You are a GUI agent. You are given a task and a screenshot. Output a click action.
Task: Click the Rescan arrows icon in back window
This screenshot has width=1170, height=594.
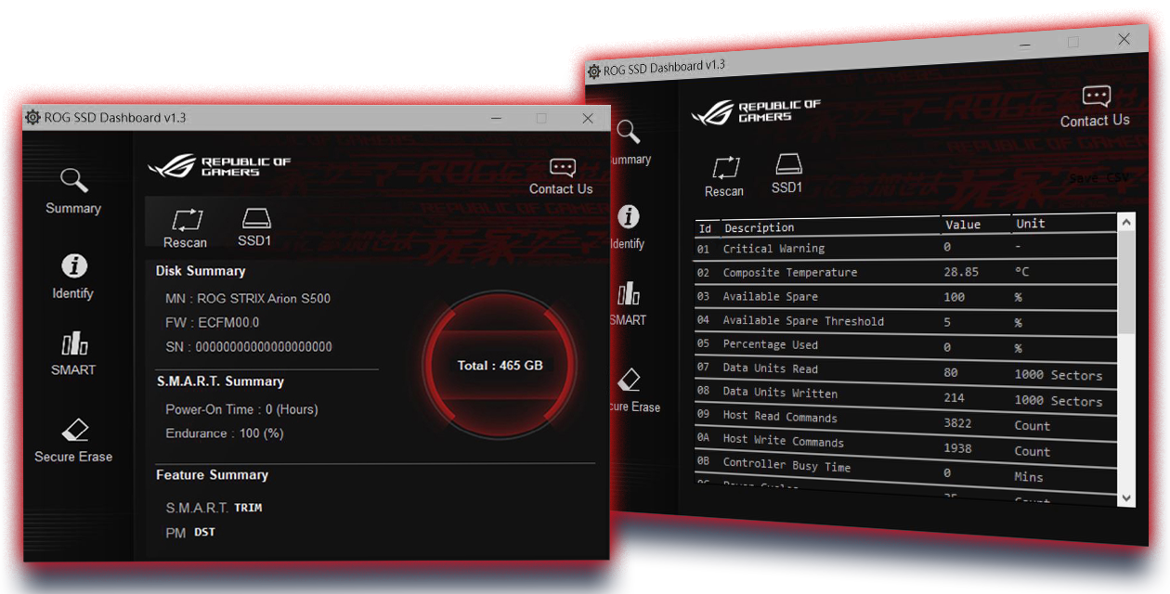[725, 168]
